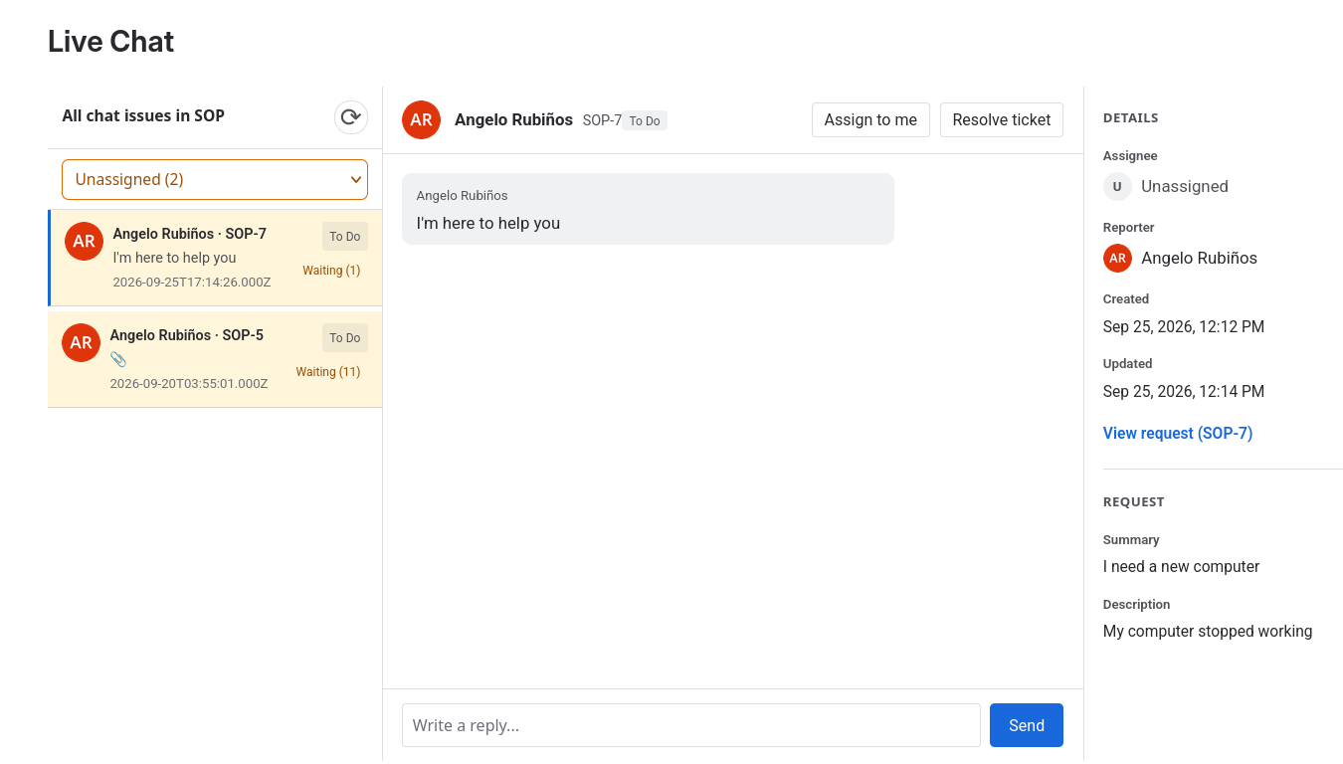Click the Unassigned U avatar icon
Viewport: 1343px width, 764px height.
coord(1117,186)
